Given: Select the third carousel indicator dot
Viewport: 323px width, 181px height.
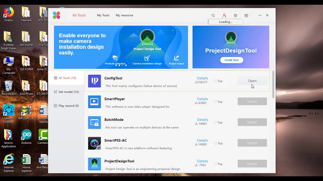Looking at the screenshot, I should pos(123,65).
